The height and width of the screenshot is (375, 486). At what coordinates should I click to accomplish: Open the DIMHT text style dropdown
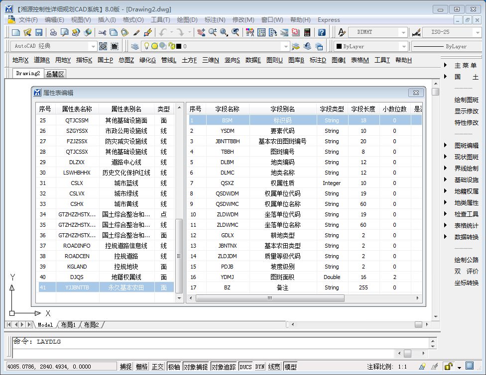(x=403, y=32)
